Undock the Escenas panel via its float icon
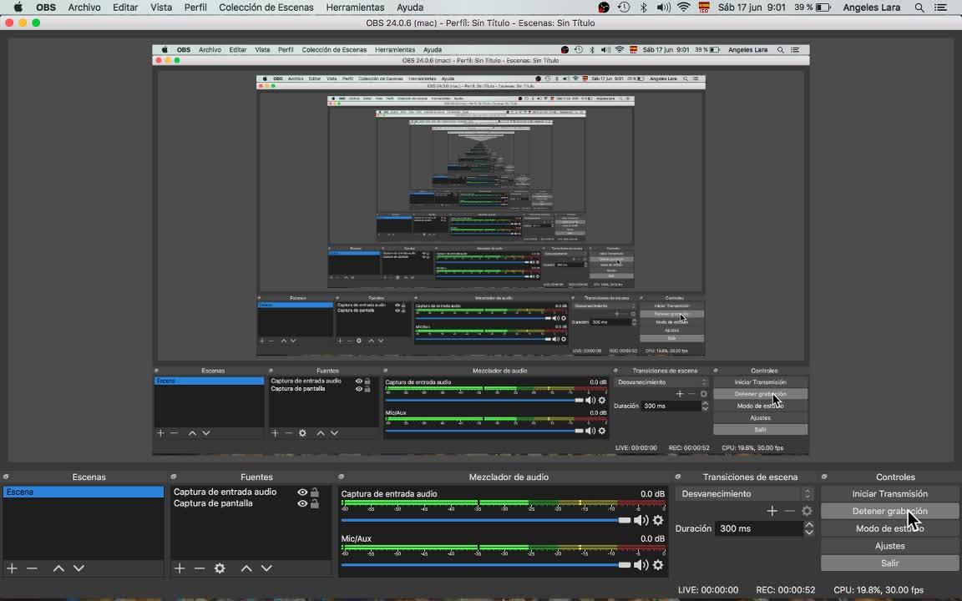This screenshot has height=601, width=962. 6,477
